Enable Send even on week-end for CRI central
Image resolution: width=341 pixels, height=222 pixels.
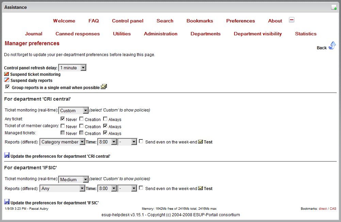[x=141, y=141]
